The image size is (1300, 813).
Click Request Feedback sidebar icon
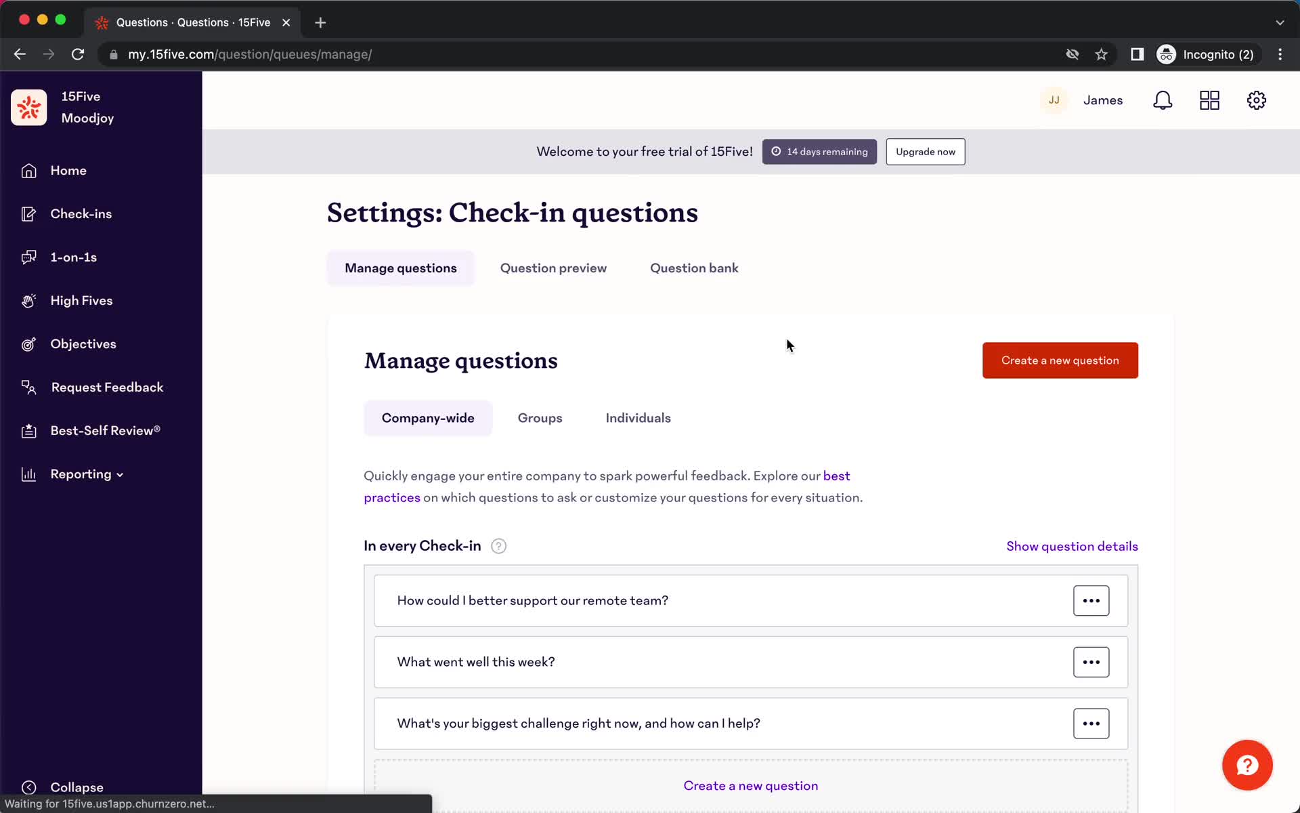point(28,387)
